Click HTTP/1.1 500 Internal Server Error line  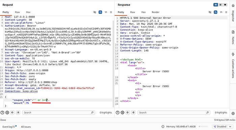pos(145,18)
